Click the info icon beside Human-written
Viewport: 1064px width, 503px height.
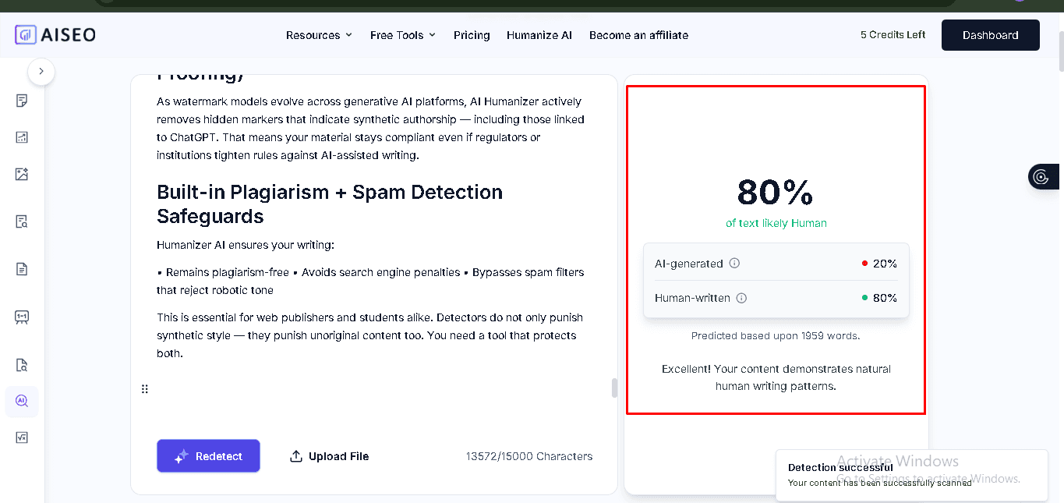[x=741, y=298]
